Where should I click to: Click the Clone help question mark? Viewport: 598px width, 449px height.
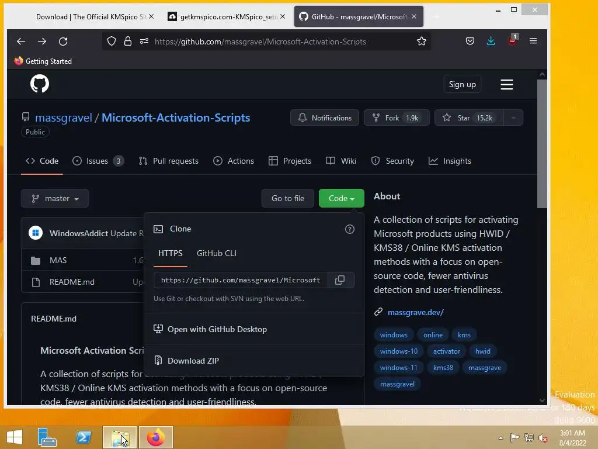pyautogui.click(x=350, y=229)
